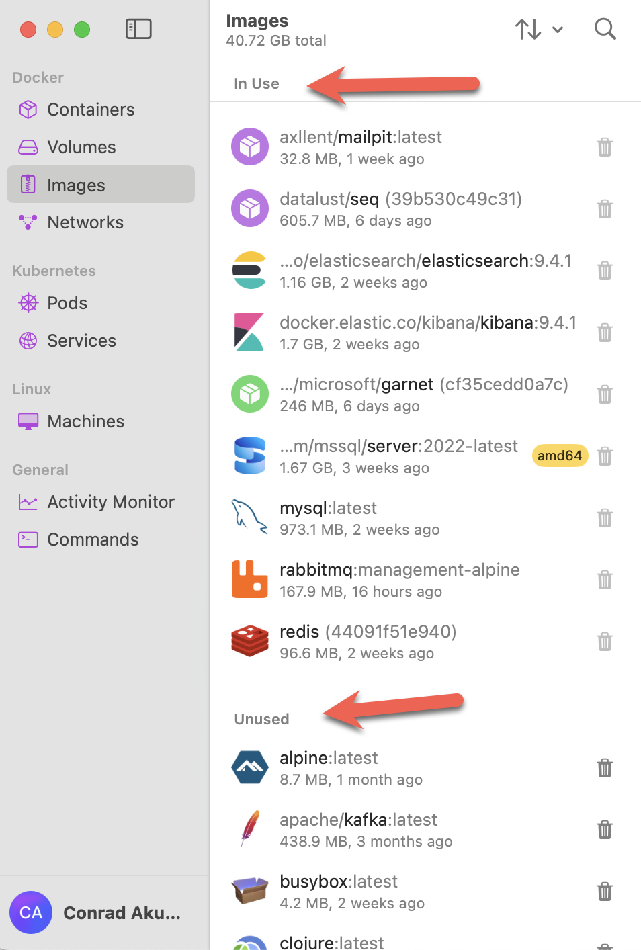Viewport: 641px width, 950px height.
Task: Delete the mssql server image via trash icon
Action: tap(605, 456)
